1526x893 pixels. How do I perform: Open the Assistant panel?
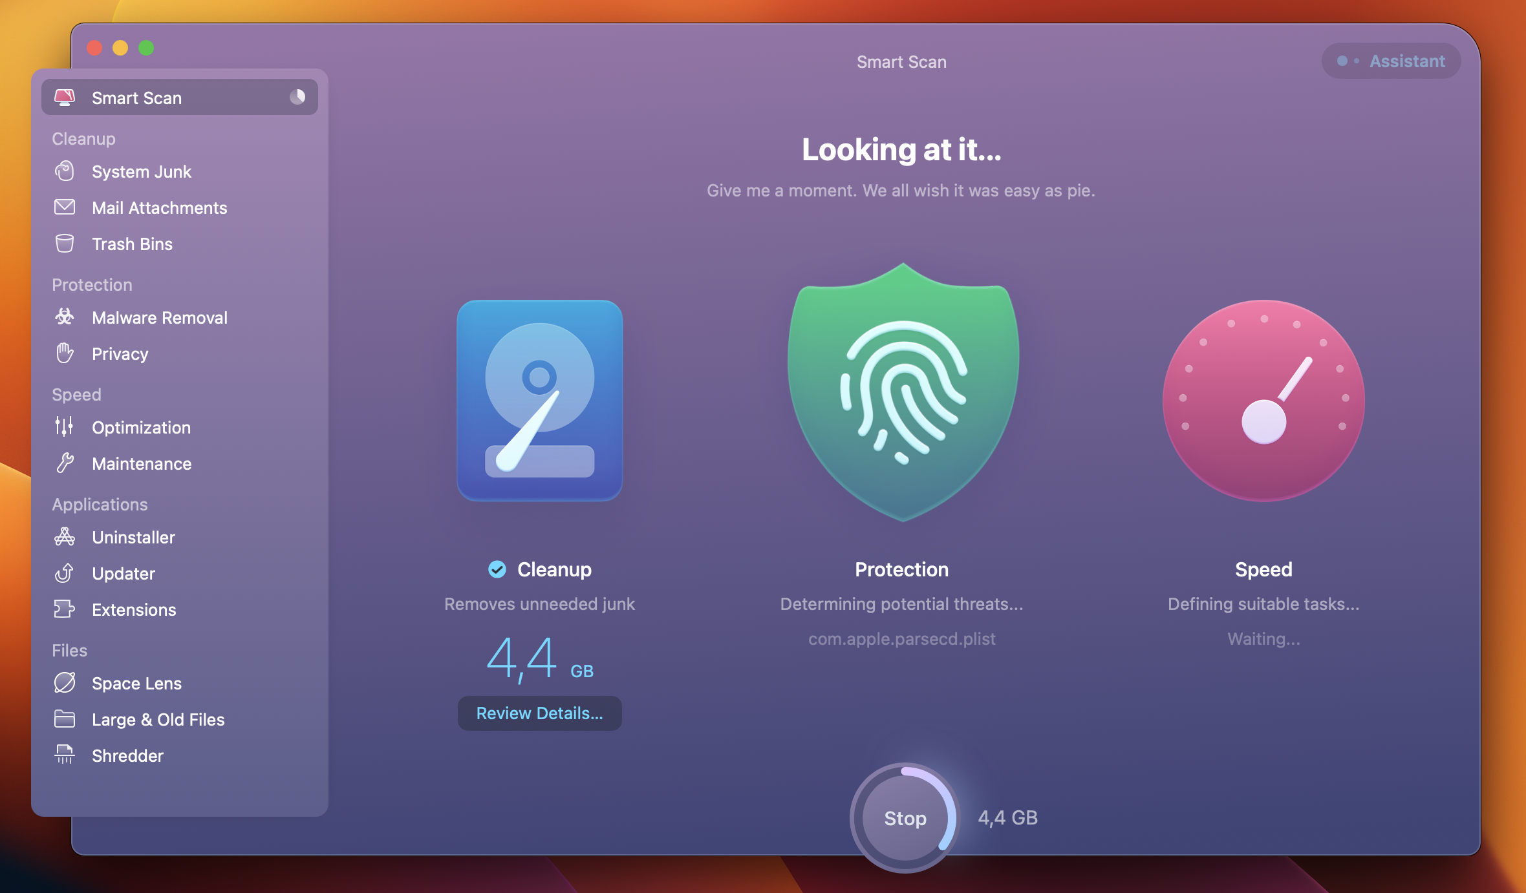click(x=1392, y=61)
